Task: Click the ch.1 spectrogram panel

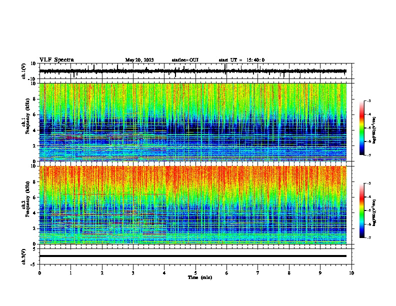Action: point(193,122)
